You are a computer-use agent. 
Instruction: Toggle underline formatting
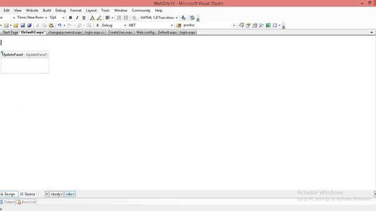pyautogui.click(x=84, y=18)
